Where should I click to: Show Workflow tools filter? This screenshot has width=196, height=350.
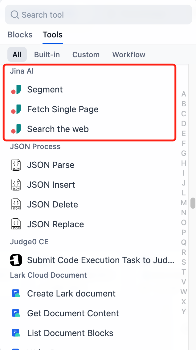pyautogui.click(x=129, y=55)
